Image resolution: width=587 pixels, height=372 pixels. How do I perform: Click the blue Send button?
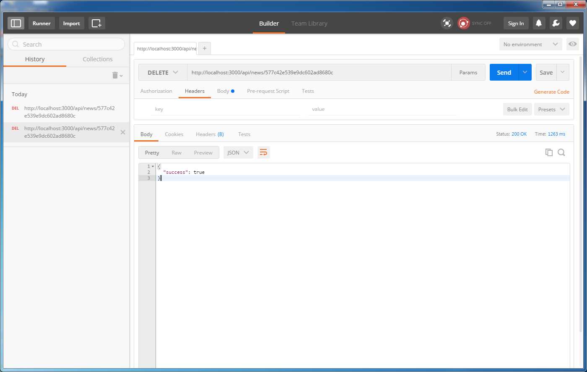(x=504, y=72)
